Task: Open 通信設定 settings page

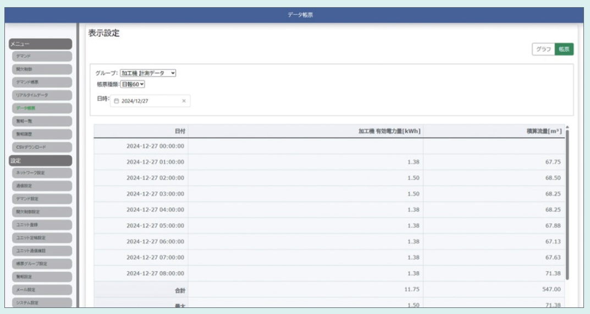Action: tap(42, 186)
